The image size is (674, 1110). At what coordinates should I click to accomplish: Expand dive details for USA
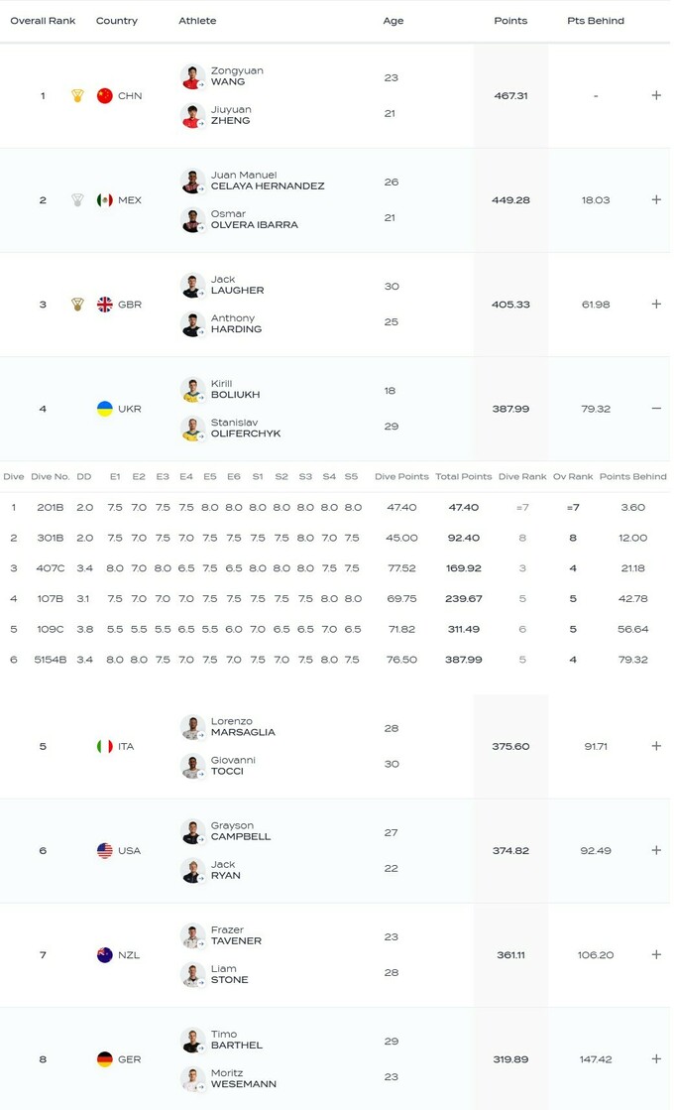656,850
